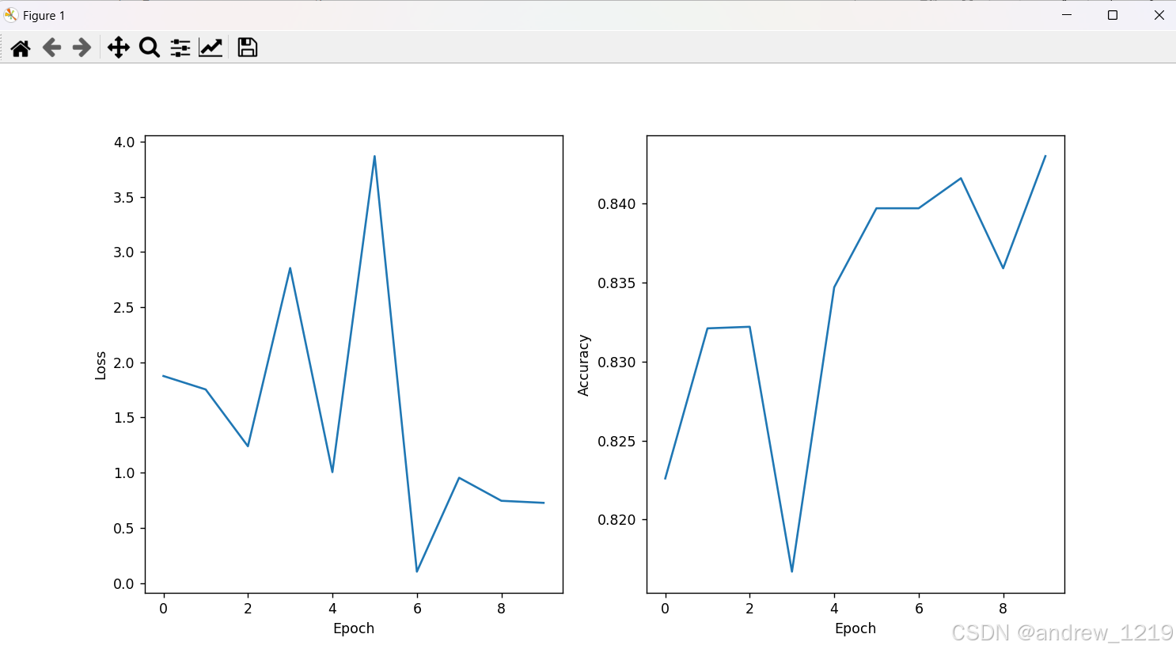
Task: Click the Accuracy y-axis label
Action: tap(584, 365)
